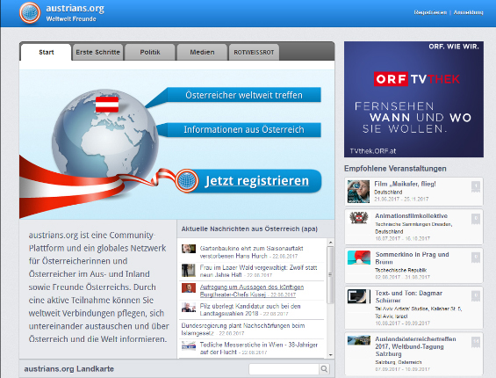Click Österreicher weltweit treffen banner
496x378 pixels.
click(x=243, y=95)
